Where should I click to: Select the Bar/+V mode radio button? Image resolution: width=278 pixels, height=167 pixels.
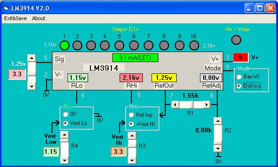click(239, 77)
